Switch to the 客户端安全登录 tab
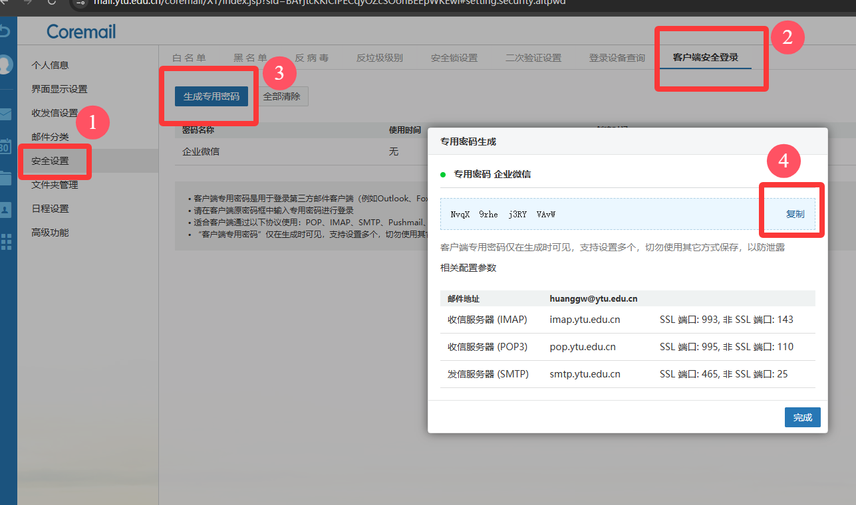Viewport: 856px width, 505px height. [x=705, y=58]
